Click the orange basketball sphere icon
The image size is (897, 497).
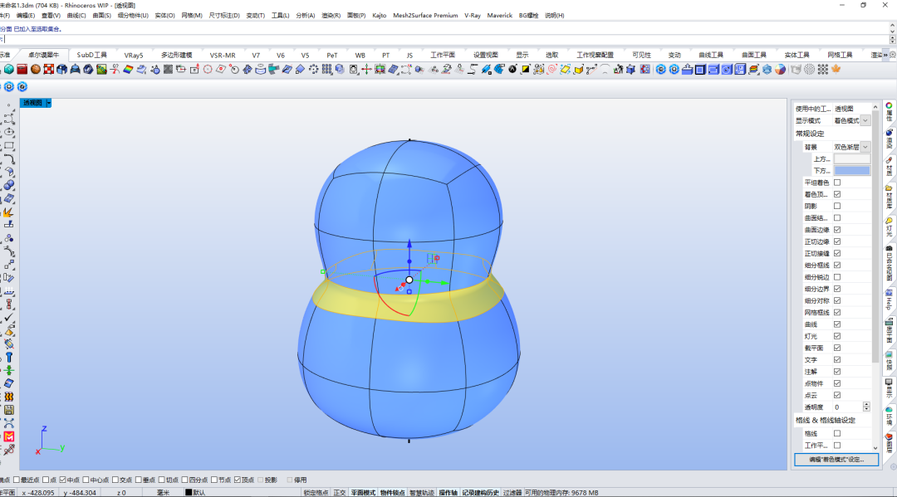click(x=36, y=70)
